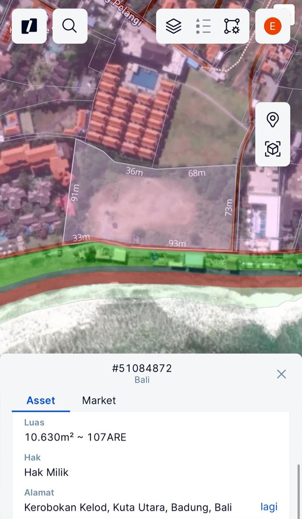Tap the 73m boundary label
Image resolution: width=302 pixels, height=519 pixels.
tap(229, 207)
